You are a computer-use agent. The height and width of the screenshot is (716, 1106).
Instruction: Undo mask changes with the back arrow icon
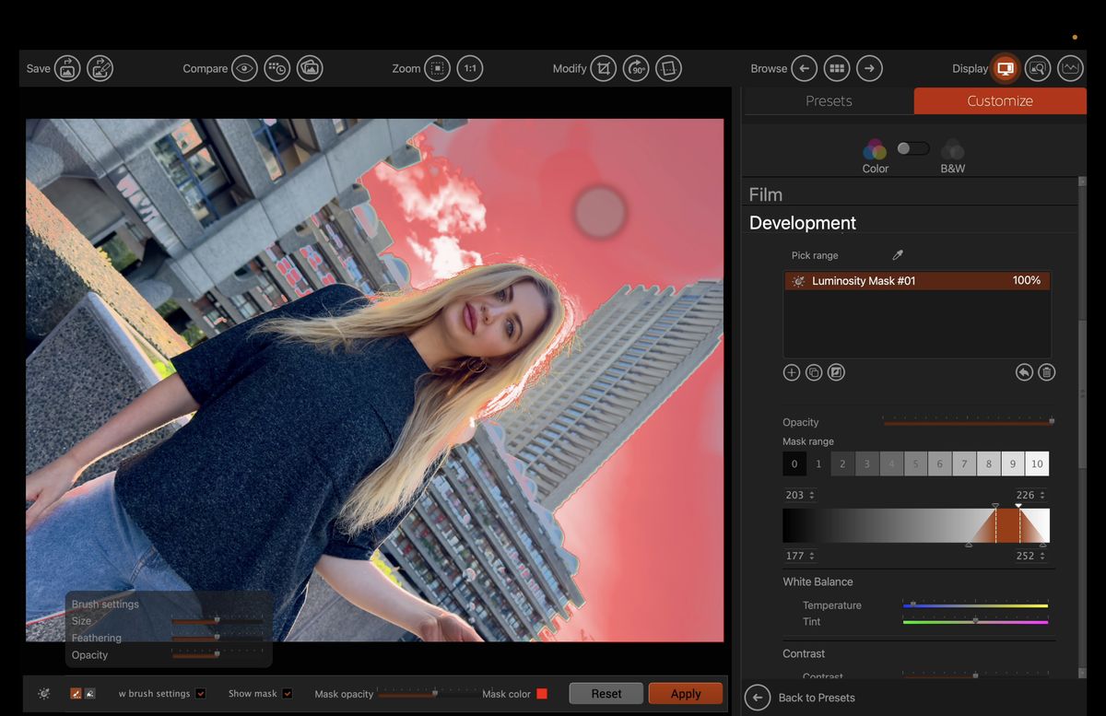(x=1025, y=372)
